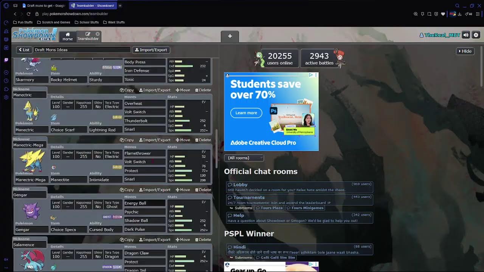Image resolution: width=484 pixels, height=272 pixels.
Task: Close the Teambuilder tab with its X
Action: (x=98, y=34)
